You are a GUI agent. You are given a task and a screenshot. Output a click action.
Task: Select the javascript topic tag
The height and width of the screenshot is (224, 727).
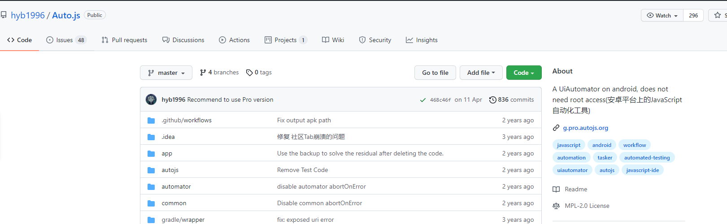point(568,145)
